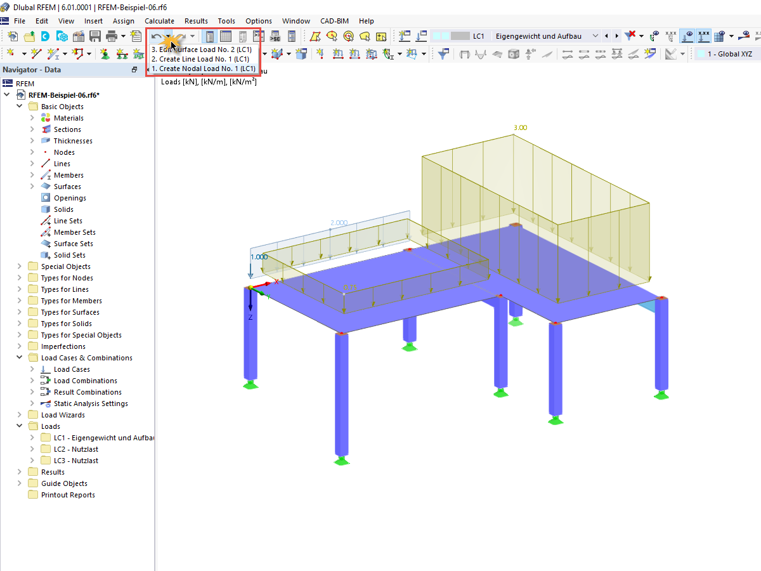Click the new node toolbar icon
Screen dimensions: 761x571
click(12, 54)
